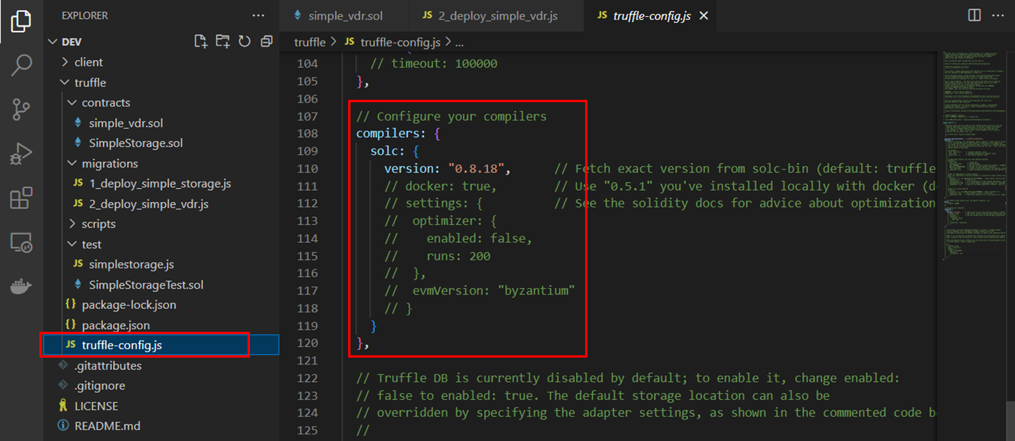Screen dimensions: 1015x441
Task: Open 1_deploy_simple_storage.js file
Action: pyautogui.click(x=161, y=183)
